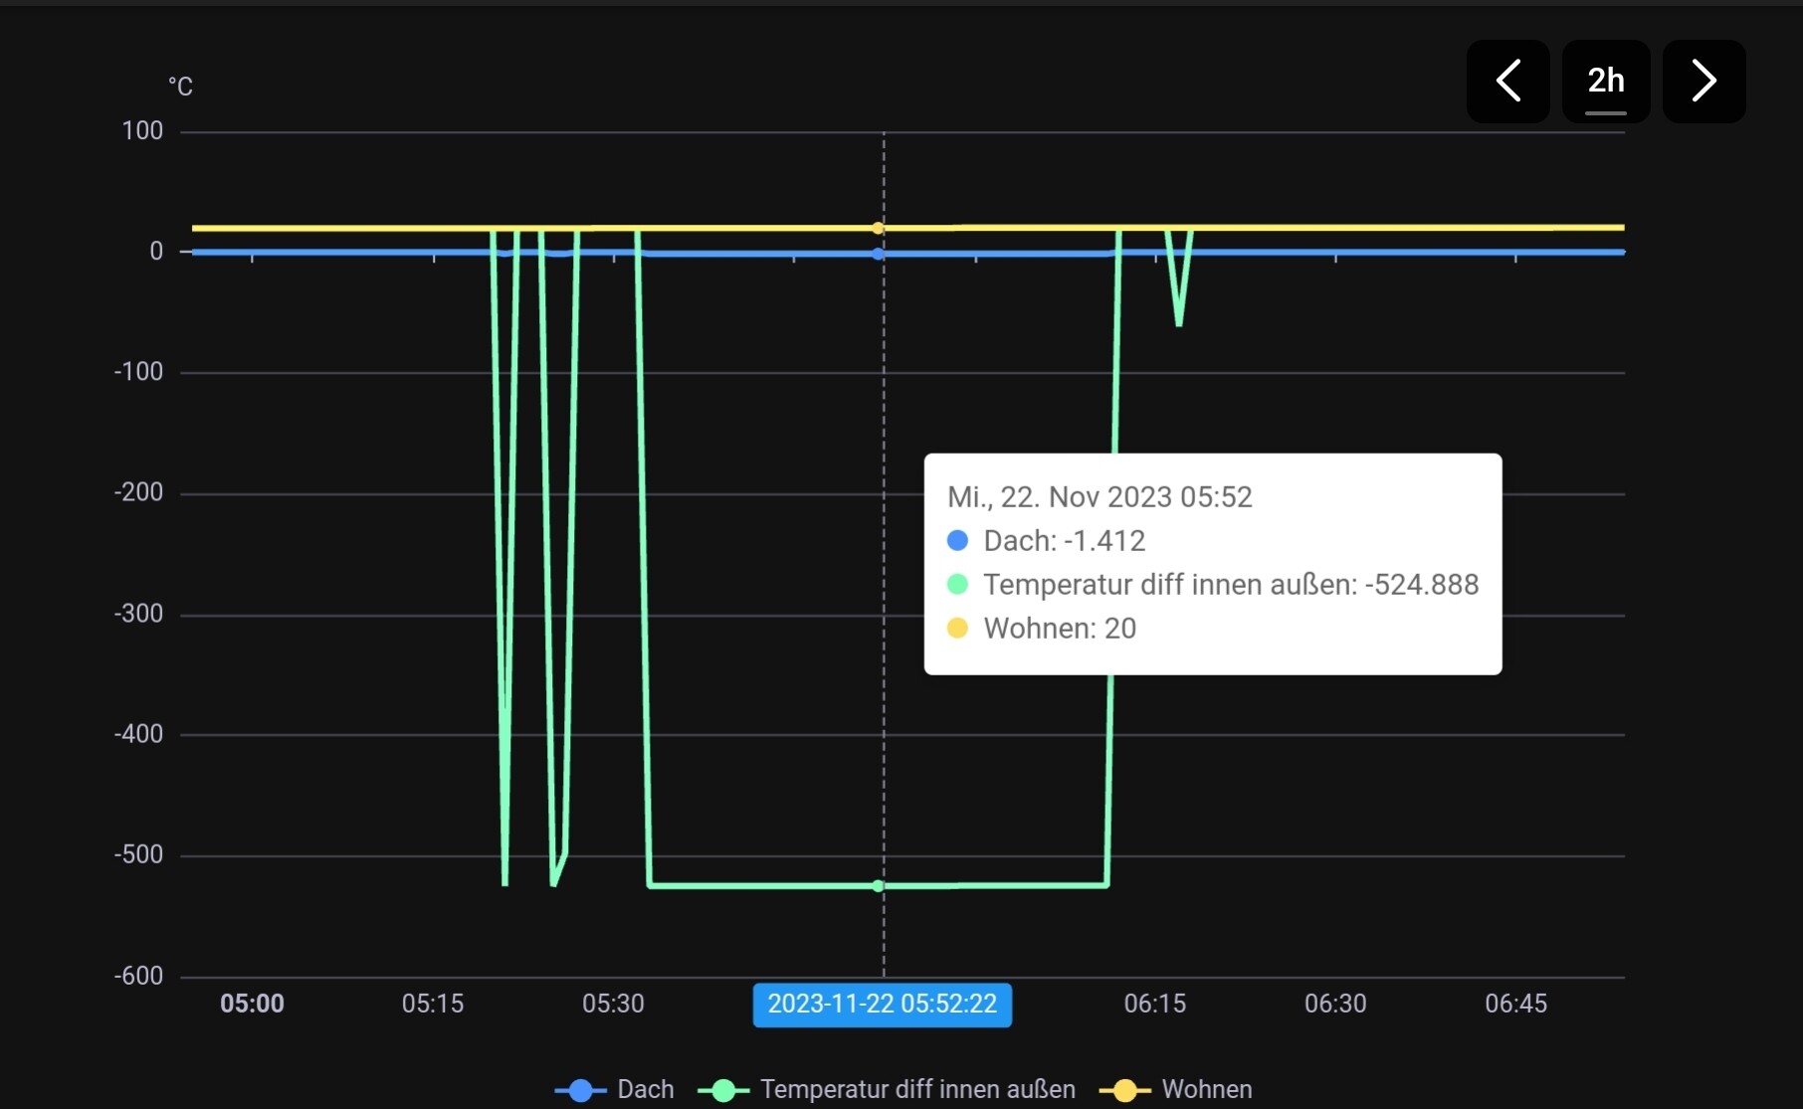1803x1109 pixels.
Task: Click the green Temperatur diff legend marker
Action: pos(723,1090)
